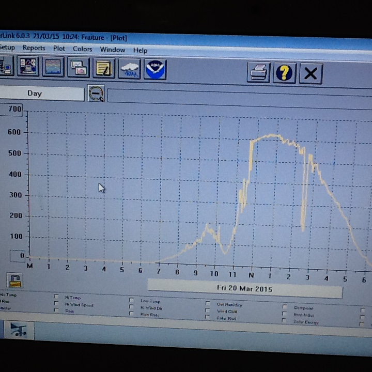
Task: Open the Plot window icon
Action: pyautogui.click(x=53, y=67)
